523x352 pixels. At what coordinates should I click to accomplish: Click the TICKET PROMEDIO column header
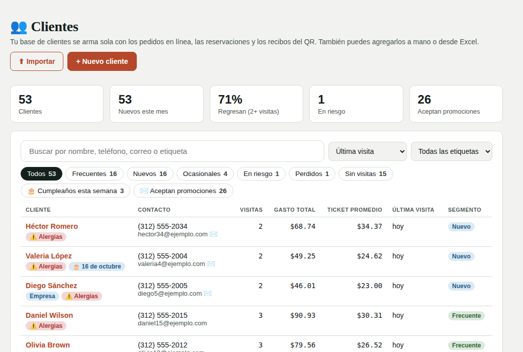point(355,210)
